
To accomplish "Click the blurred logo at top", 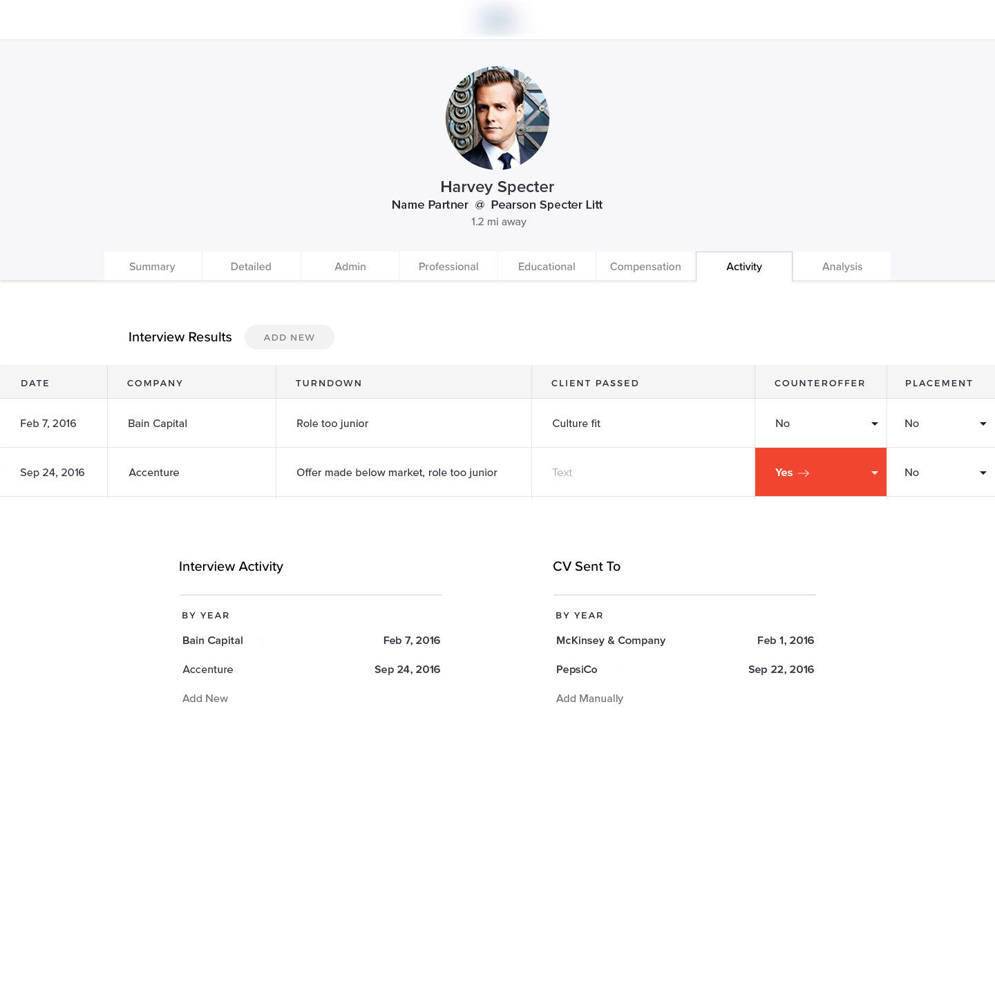I will tap(497, 19).
